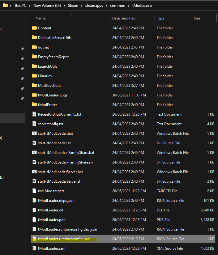Screen dimensions: 218x255
Task: Click the tModLoader.xml file icon
Action: tap(34, 248)
